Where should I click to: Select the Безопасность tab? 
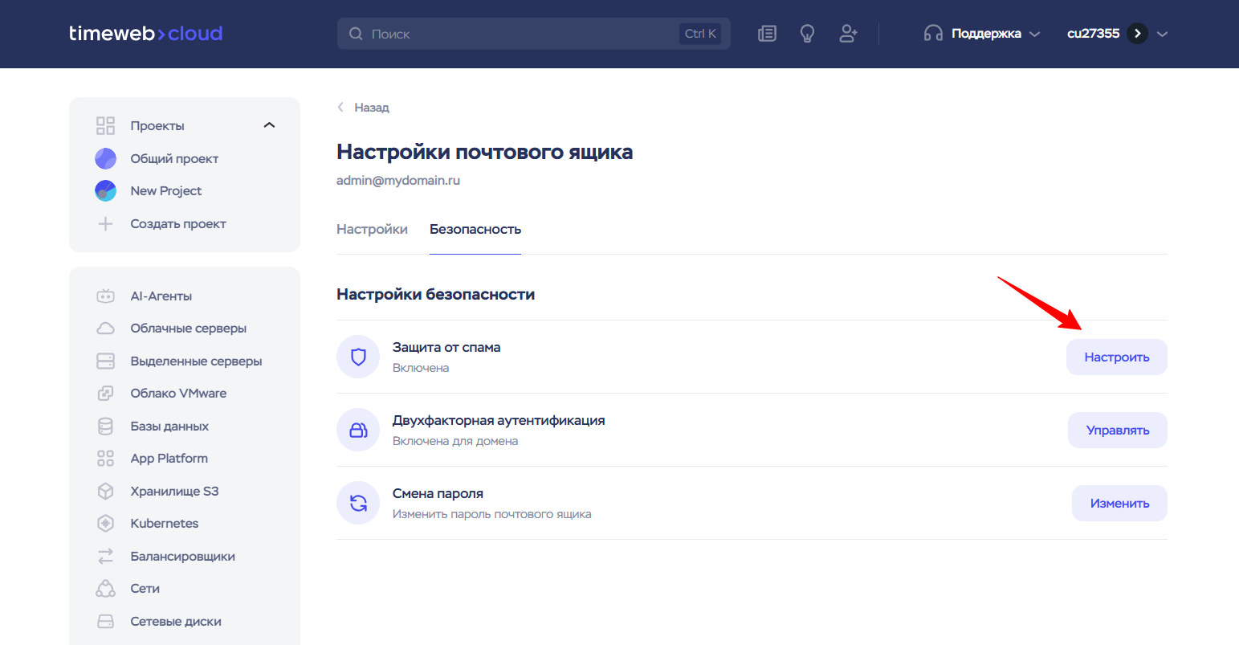click(475, 230)
